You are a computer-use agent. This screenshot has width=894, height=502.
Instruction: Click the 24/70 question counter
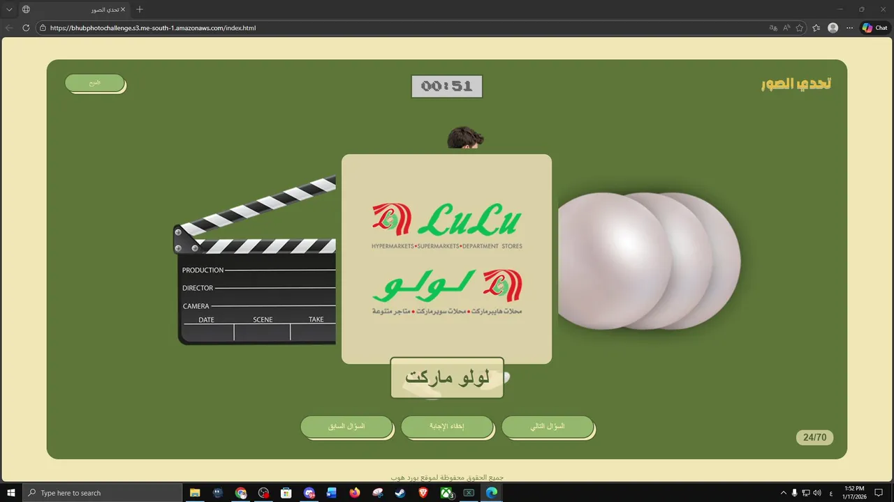tap(814, 438)
